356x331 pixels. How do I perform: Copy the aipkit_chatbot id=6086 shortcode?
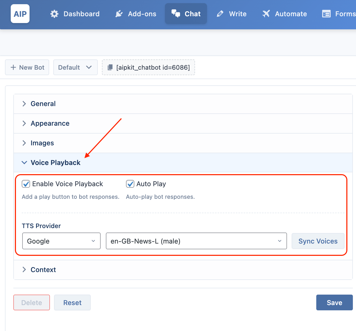pos(148,67)
